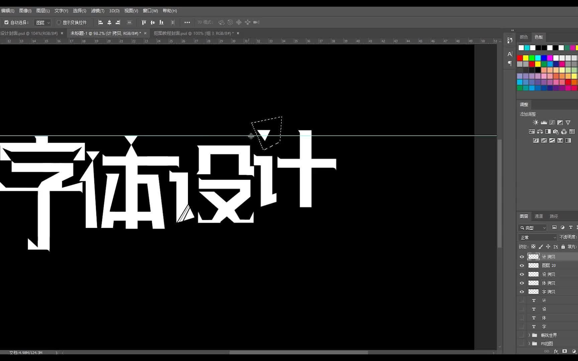The height and width of the screenshot is (361, 578).
Task: Enable the 显示变换控件 checkbox
Action: (x=58, y=22)
